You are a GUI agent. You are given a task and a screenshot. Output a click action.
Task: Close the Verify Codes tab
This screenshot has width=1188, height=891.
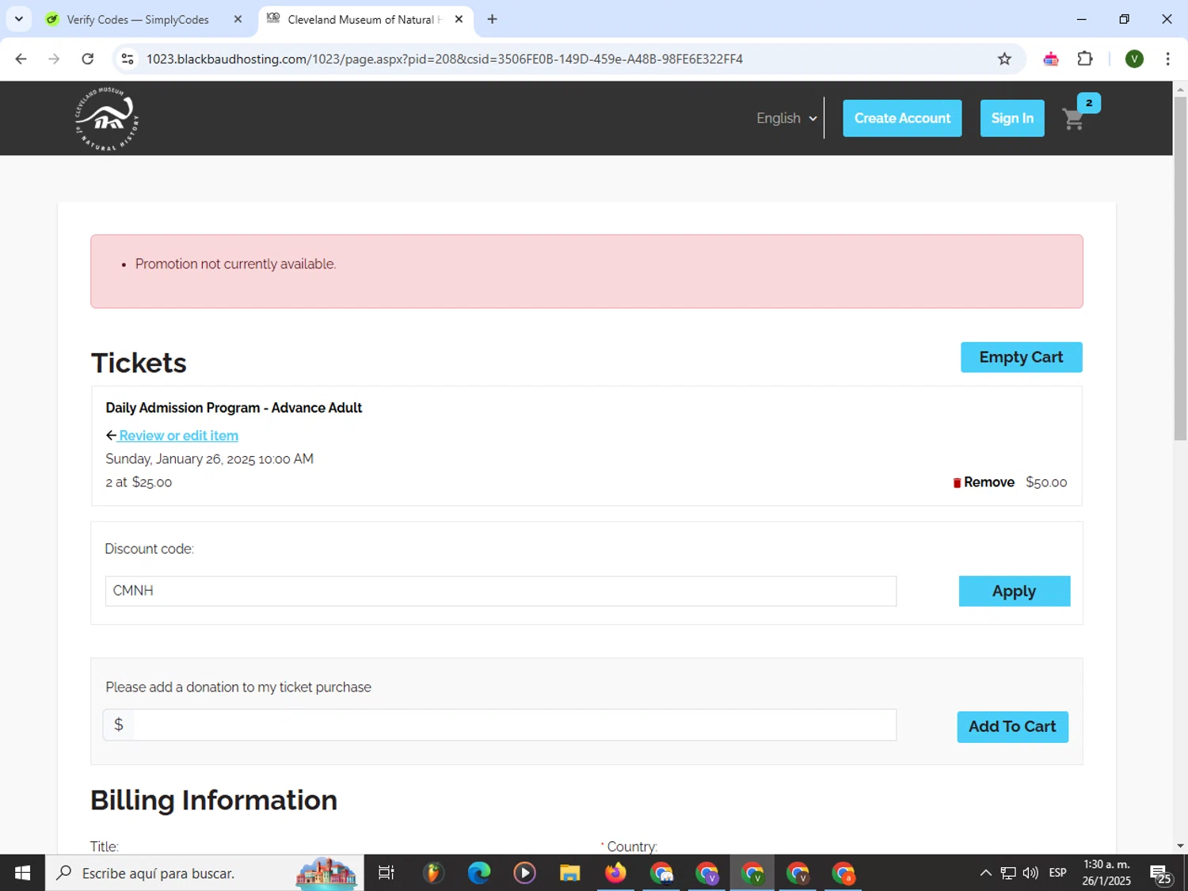[x=238, y=19]
